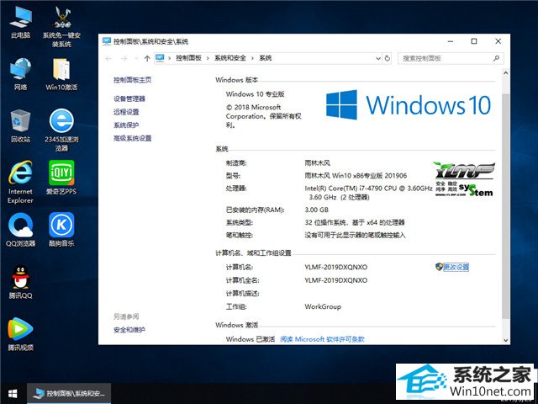Viewport: 538px width, 404px height.
Task: Expand chevron after 系统和安全 breadcrumb
Action: coord(252,58)
